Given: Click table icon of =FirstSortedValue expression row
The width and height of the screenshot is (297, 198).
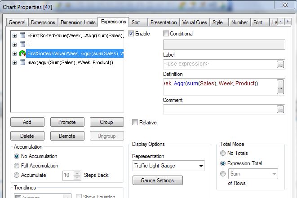Looking at the screenshot, I should click(x=22, y=35).
